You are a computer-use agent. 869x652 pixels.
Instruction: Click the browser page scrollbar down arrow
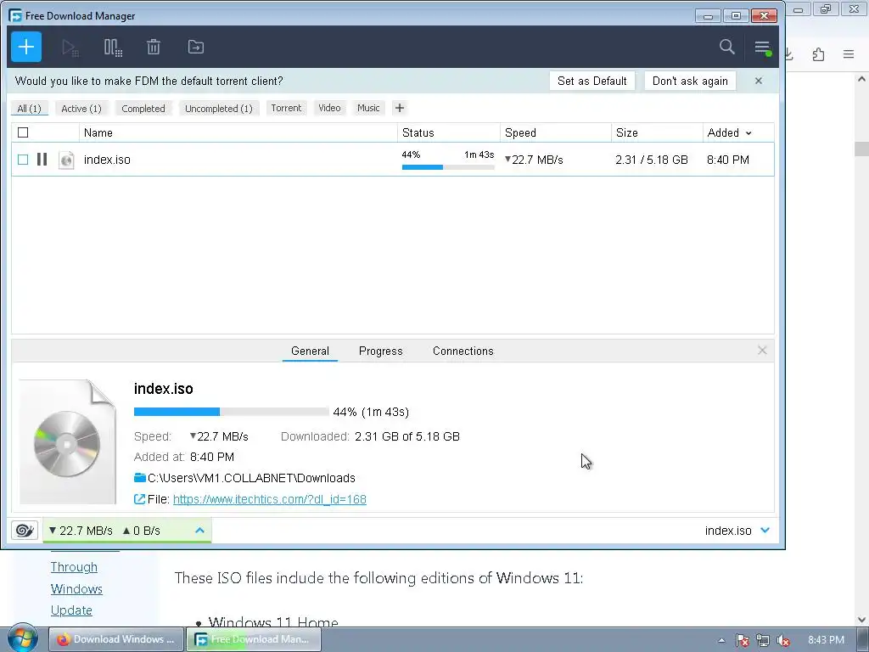click(x=861, y=619)
